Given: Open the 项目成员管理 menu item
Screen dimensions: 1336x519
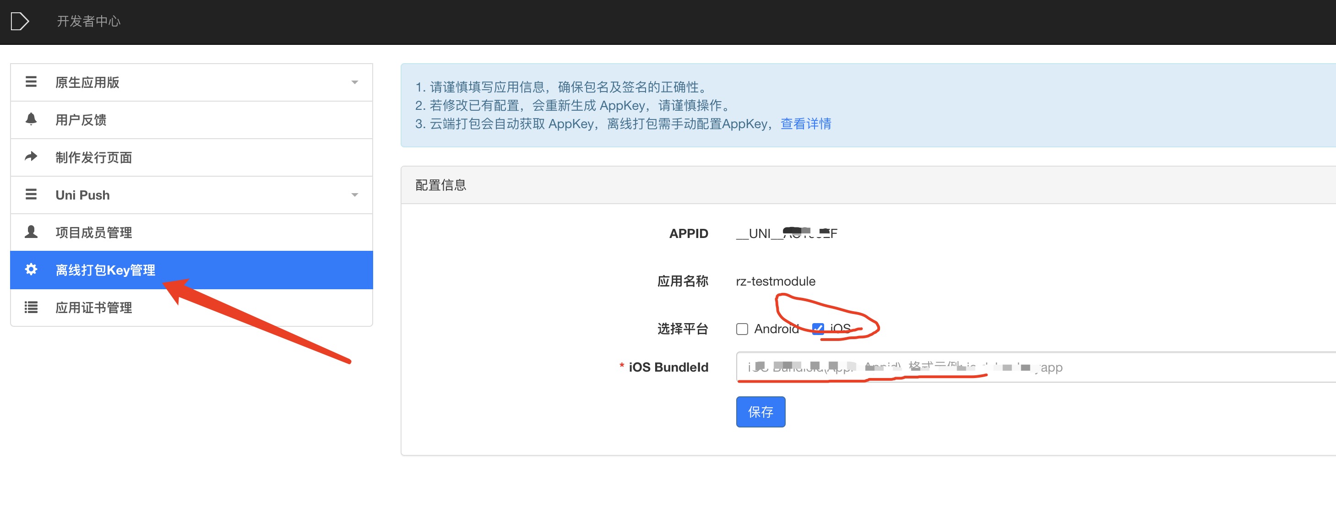Looking at the screenshot, I should coord(191,233).
